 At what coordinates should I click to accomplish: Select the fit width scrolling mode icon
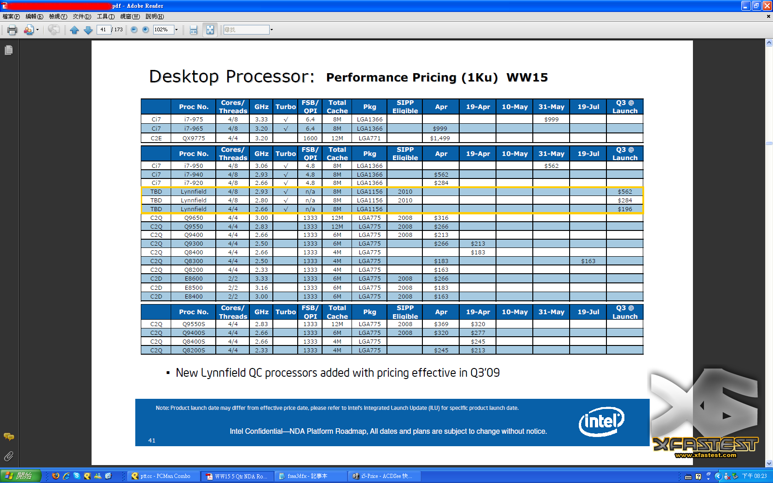[193, 30]
